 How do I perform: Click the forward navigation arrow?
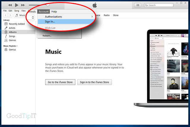pyautogui.click(x=10, y=15)
